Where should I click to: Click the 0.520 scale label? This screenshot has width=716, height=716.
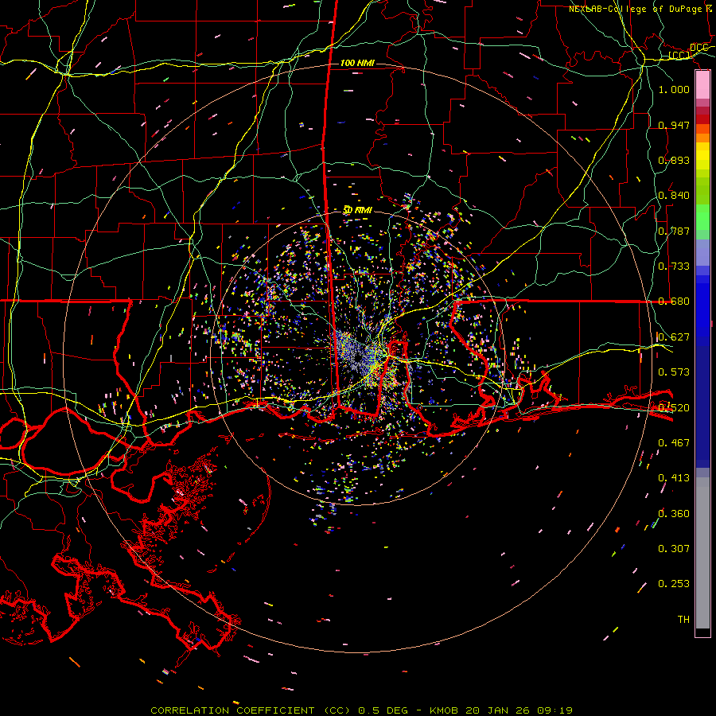click(674, 408)
